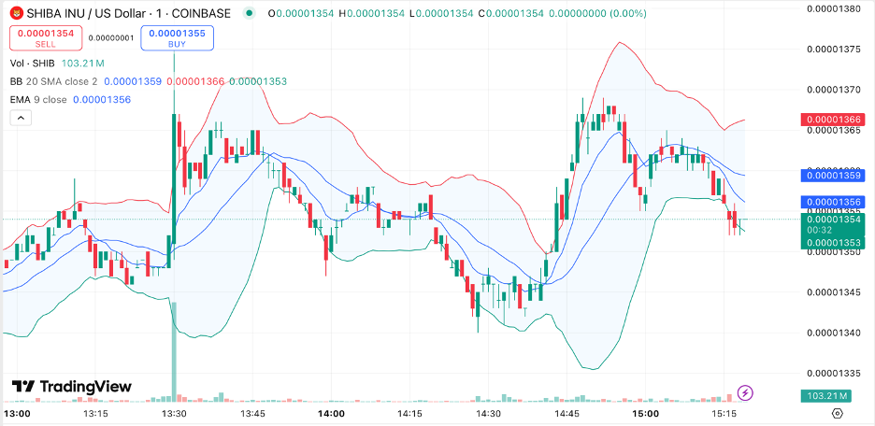The height and width of the screenshot is (426, 875).
Task: Click the green current price 0.00001354 label
Action: tap(837, 220)
